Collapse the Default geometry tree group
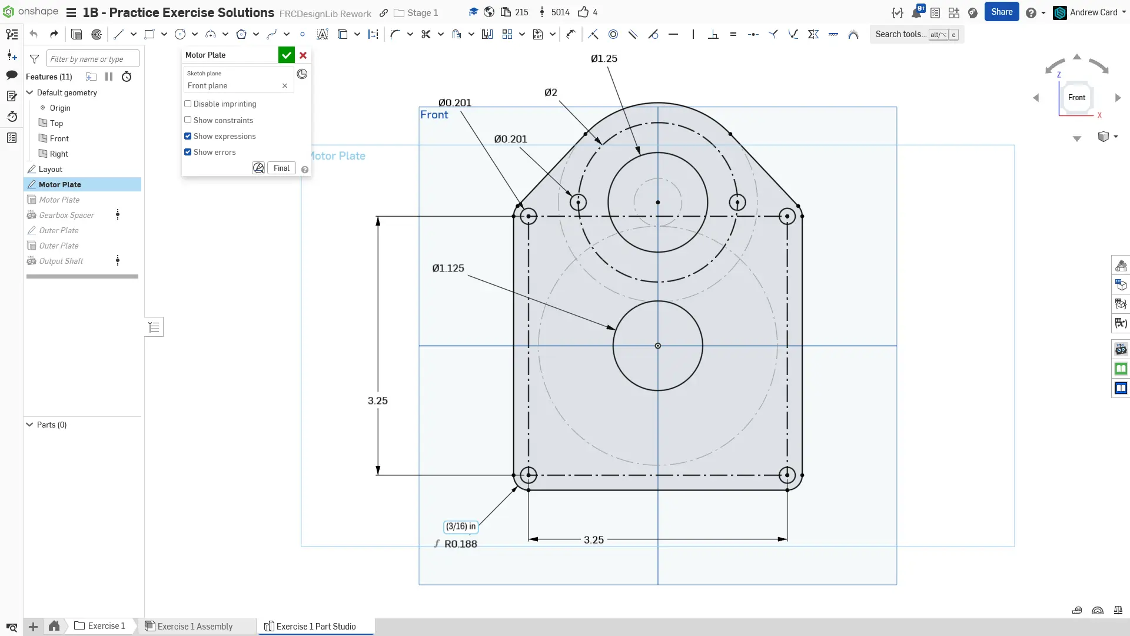Viewport: 1130px width, 636px height. [29, 92]
